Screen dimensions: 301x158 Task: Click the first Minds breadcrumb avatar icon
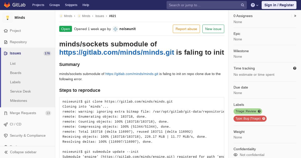coord(61,16)
